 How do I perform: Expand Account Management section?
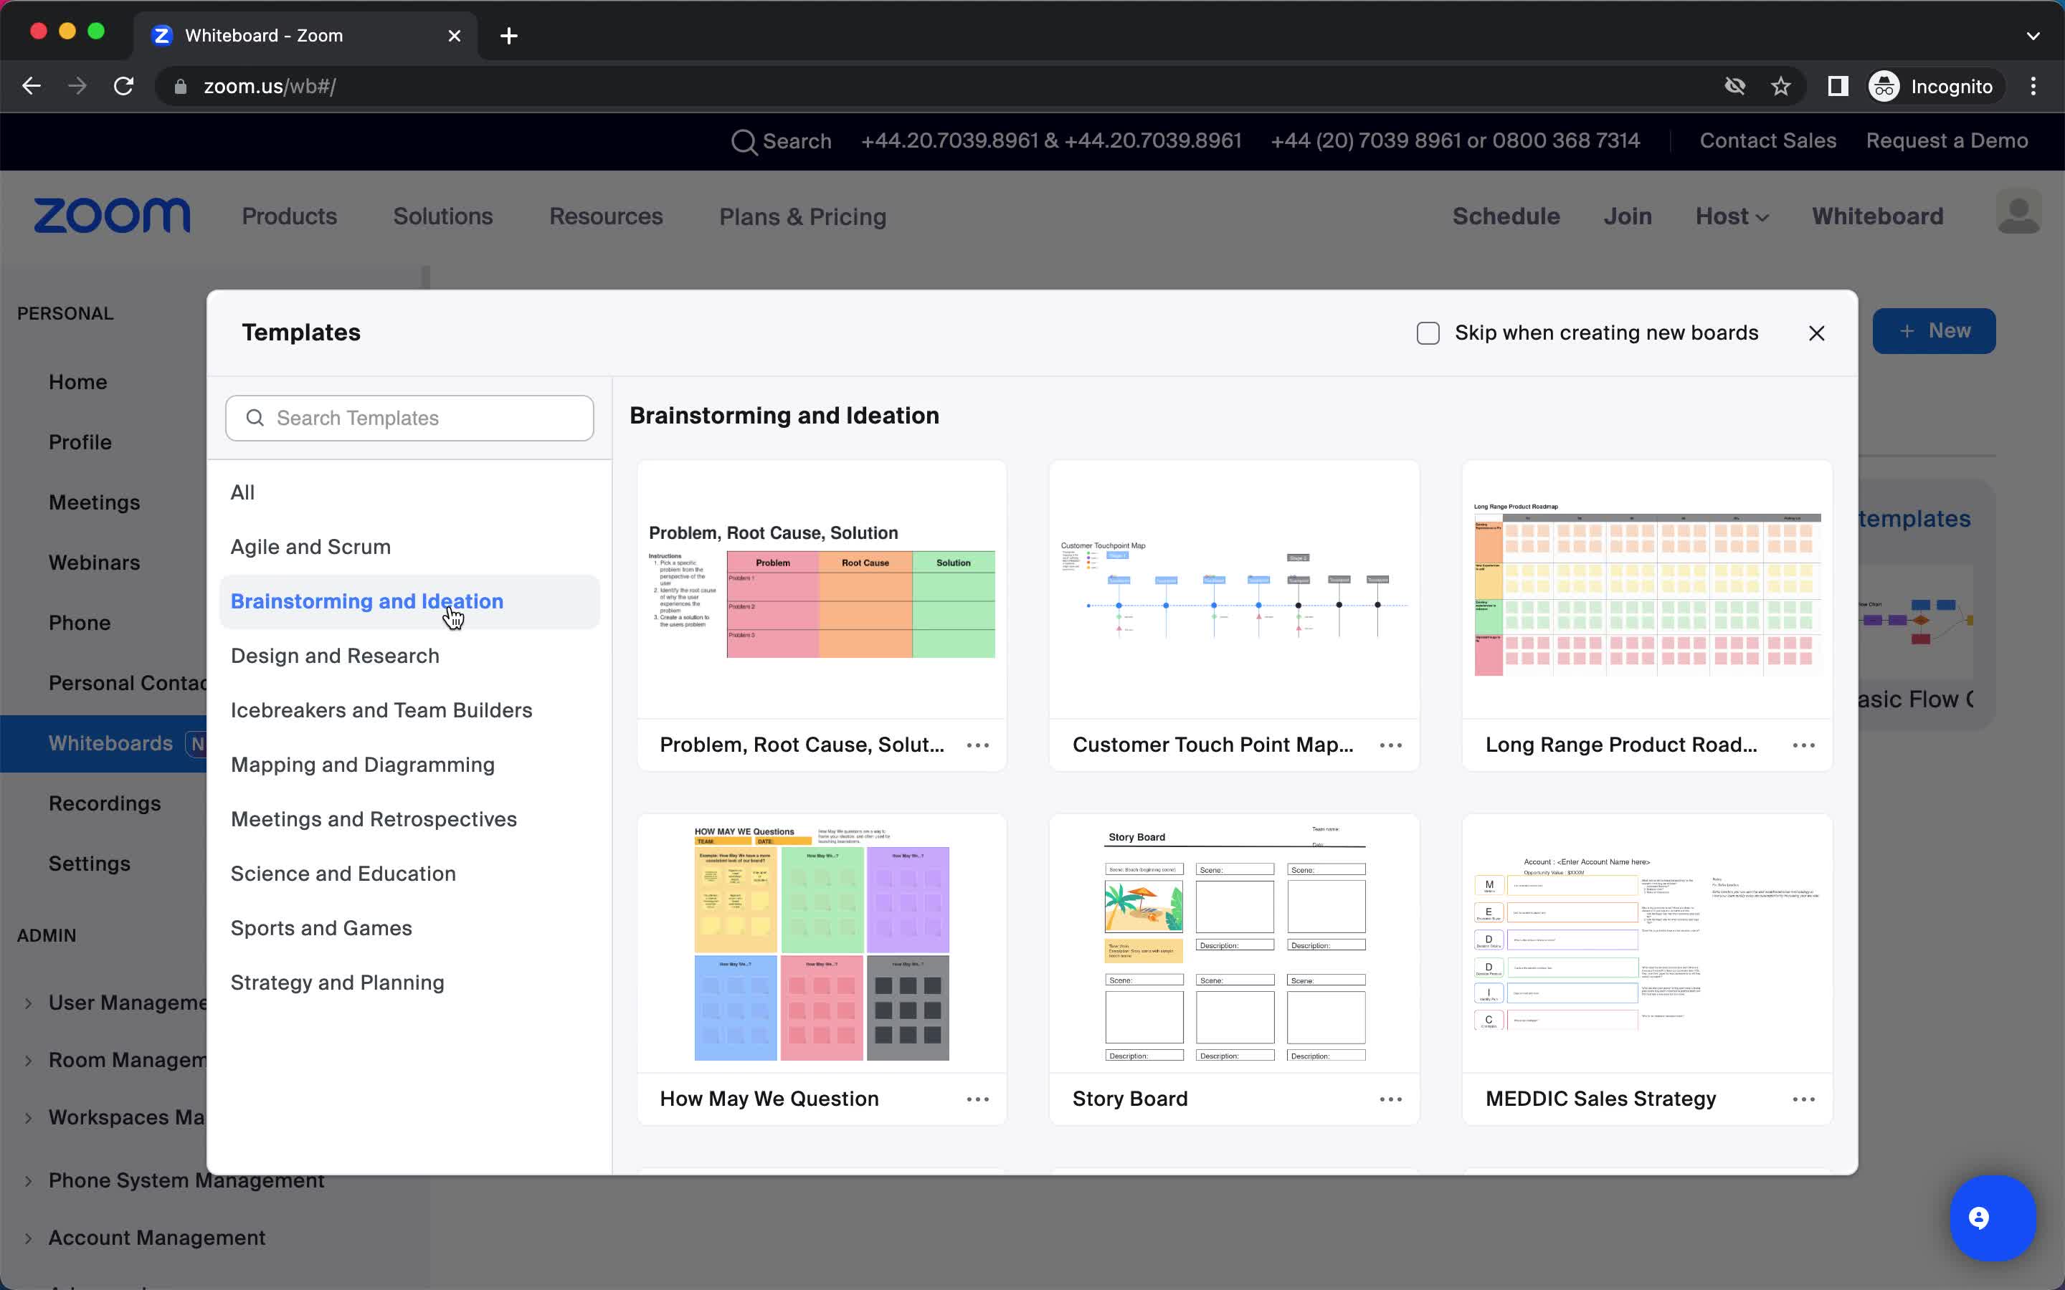click(x=29, y=1238)
